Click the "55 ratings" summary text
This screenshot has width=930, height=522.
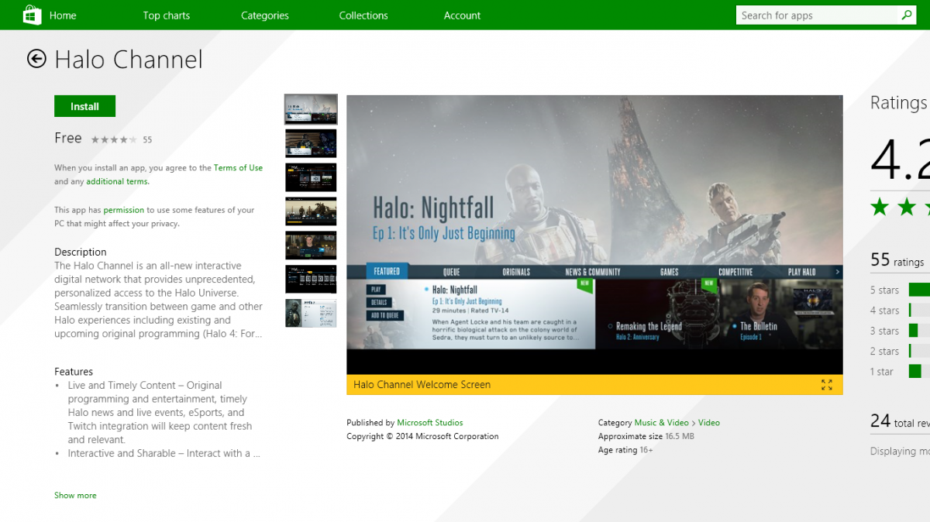[x=897, y=260]
